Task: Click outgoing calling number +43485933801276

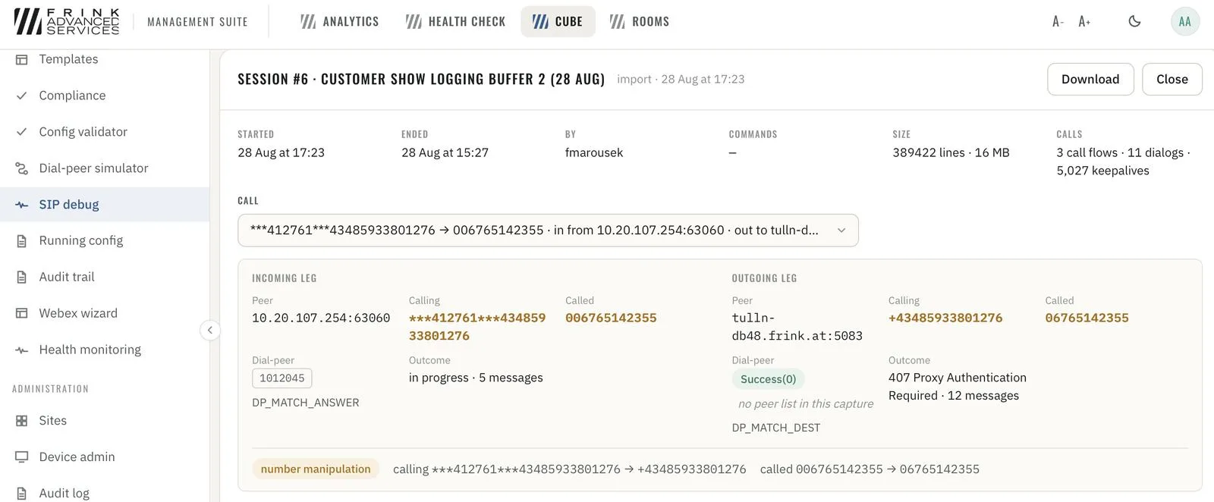Action: (945, 318)
